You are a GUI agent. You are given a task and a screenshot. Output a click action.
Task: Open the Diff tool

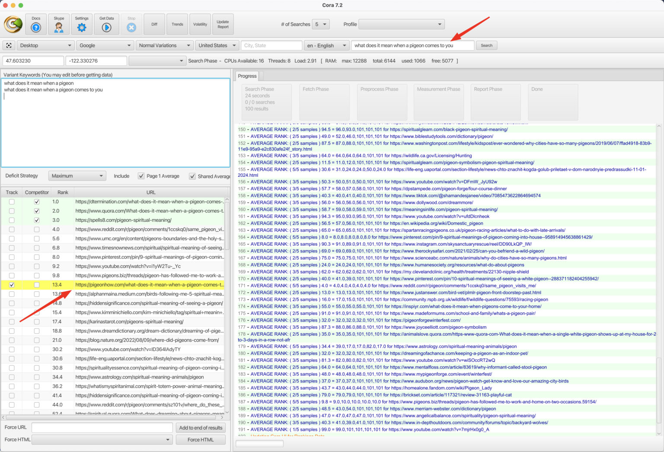(154, 24)
